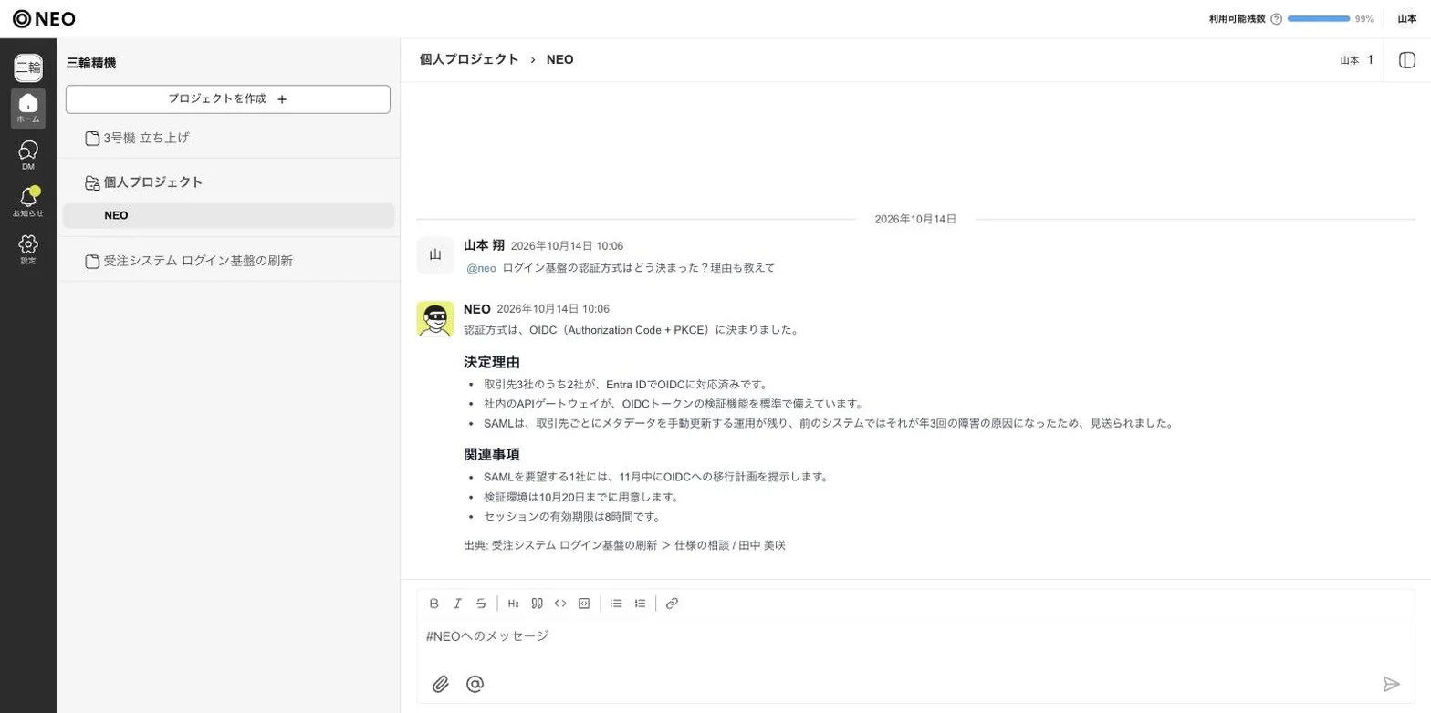Click the @neo mention in the message
The image size is (1431, 713).
coord(481,268)
